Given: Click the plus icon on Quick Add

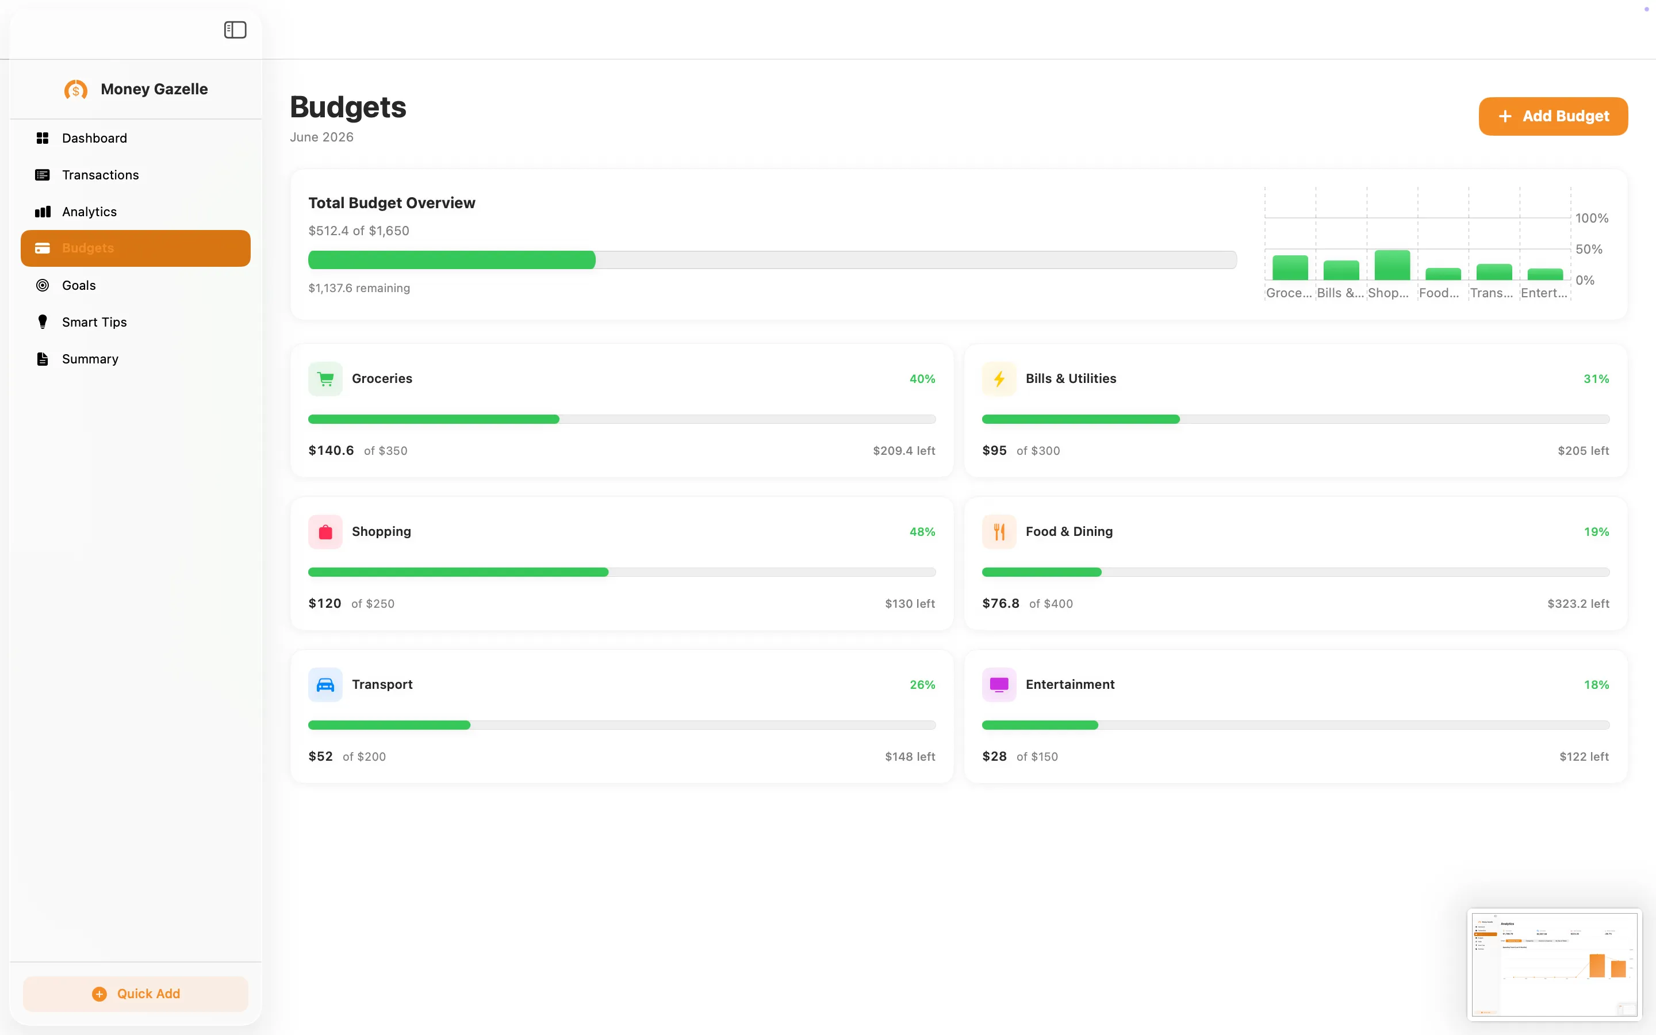Looking at the screenshot, I should pyautogui.click(x=99, y=994).
